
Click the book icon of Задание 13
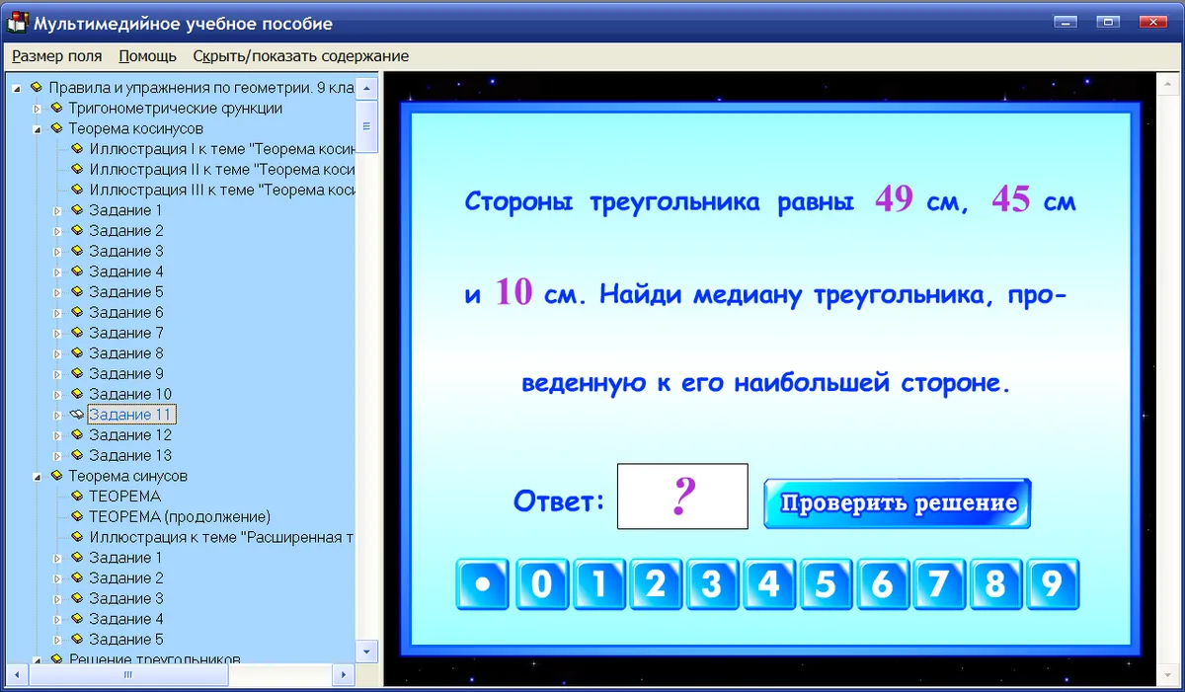point(77,455)
